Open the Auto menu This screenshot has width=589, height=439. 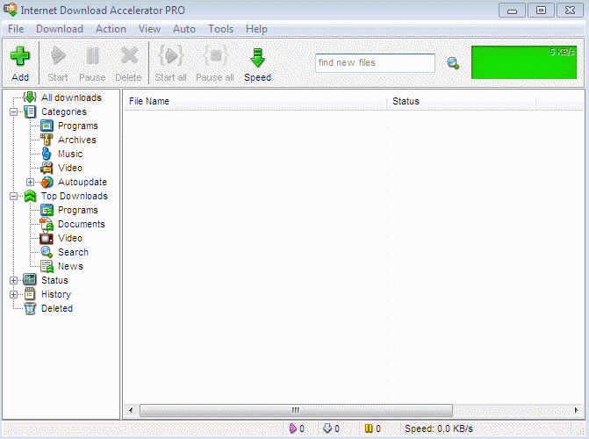pos(184,29)
